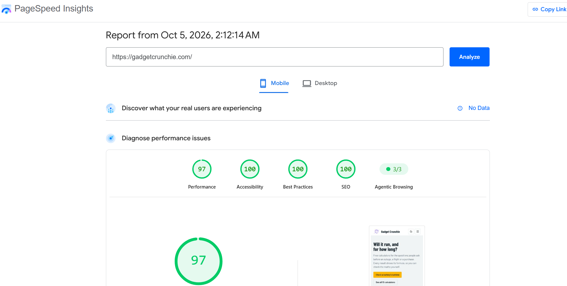Click the "Will it run, and for how long?" headline
567x286 pixels.
point(386,247)
